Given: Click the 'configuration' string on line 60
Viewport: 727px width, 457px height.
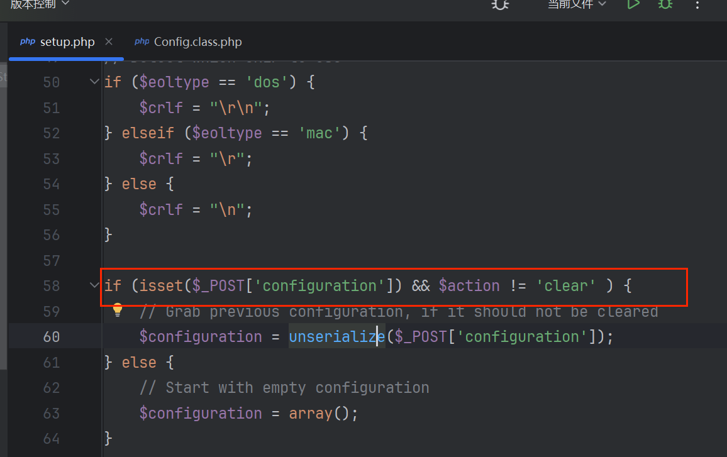Looking at the screenshot, I should click(x=522, y=337).
